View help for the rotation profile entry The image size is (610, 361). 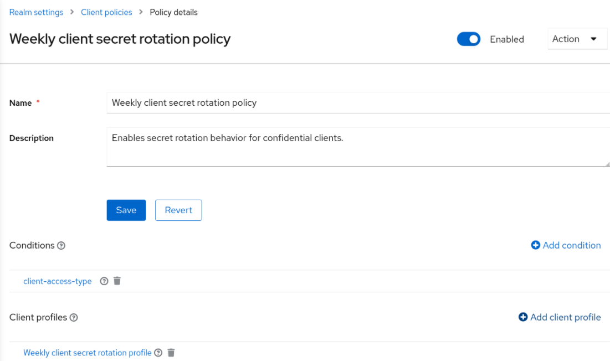coord(158,353)
